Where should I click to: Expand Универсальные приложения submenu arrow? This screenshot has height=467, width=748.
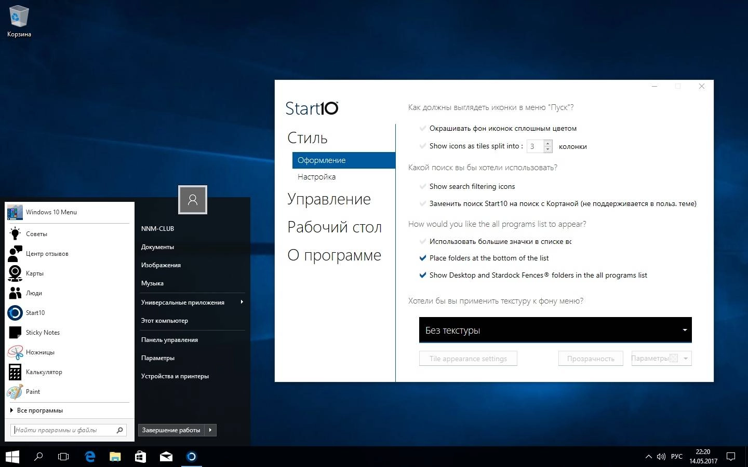tap(242, 302)
